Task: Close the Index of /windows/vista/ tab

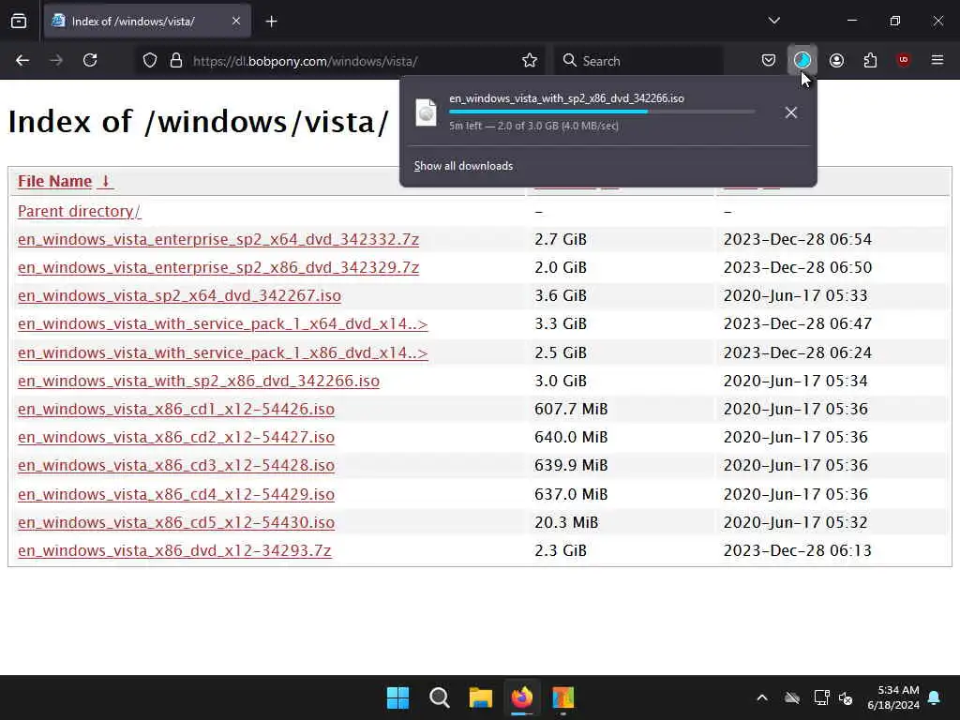Action: [236, 22]
